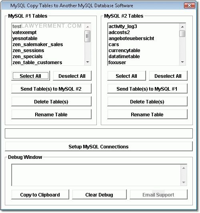The image size is (200, 213).
Task: Click Send Table(s) to MySQL #1 button
Action: point(148,89)
